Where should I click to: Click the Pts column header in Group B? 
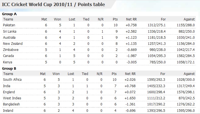(115, 74)
